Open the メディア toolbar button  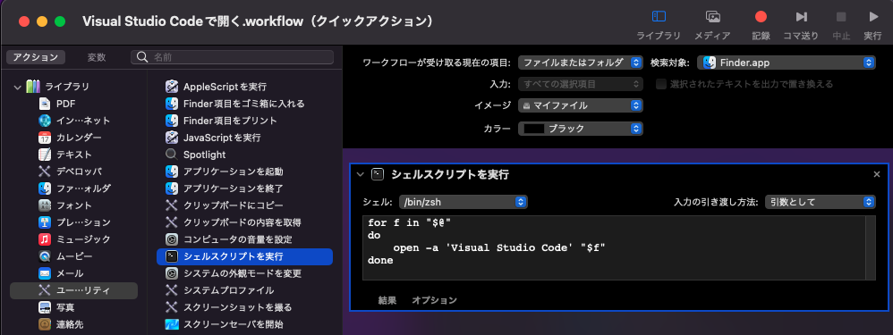pos(712,24)
